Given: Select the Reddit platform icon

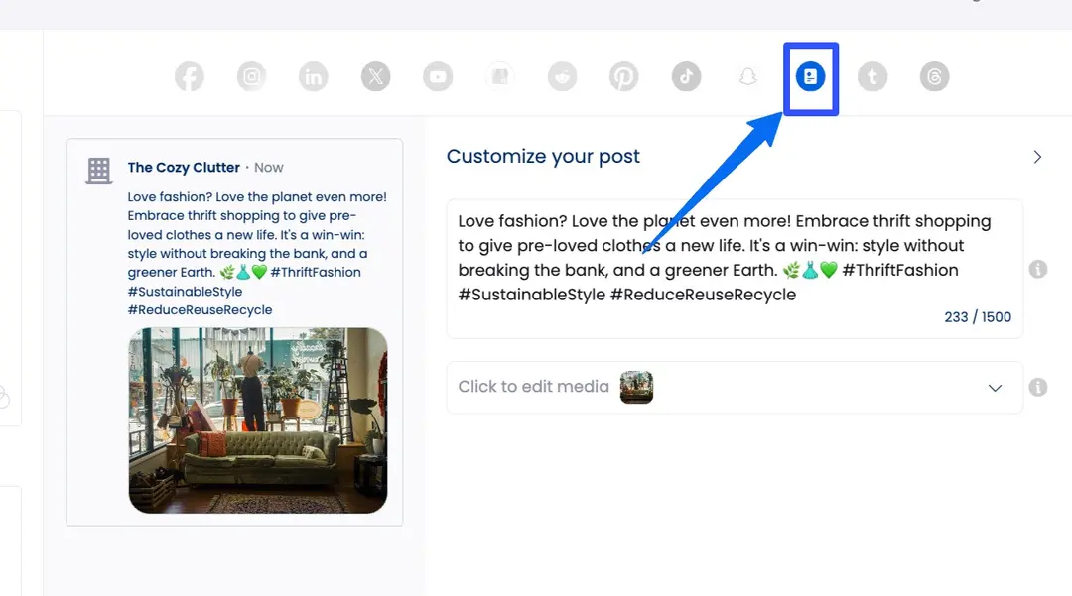Looking at the screenshot, I should [562, 76].
